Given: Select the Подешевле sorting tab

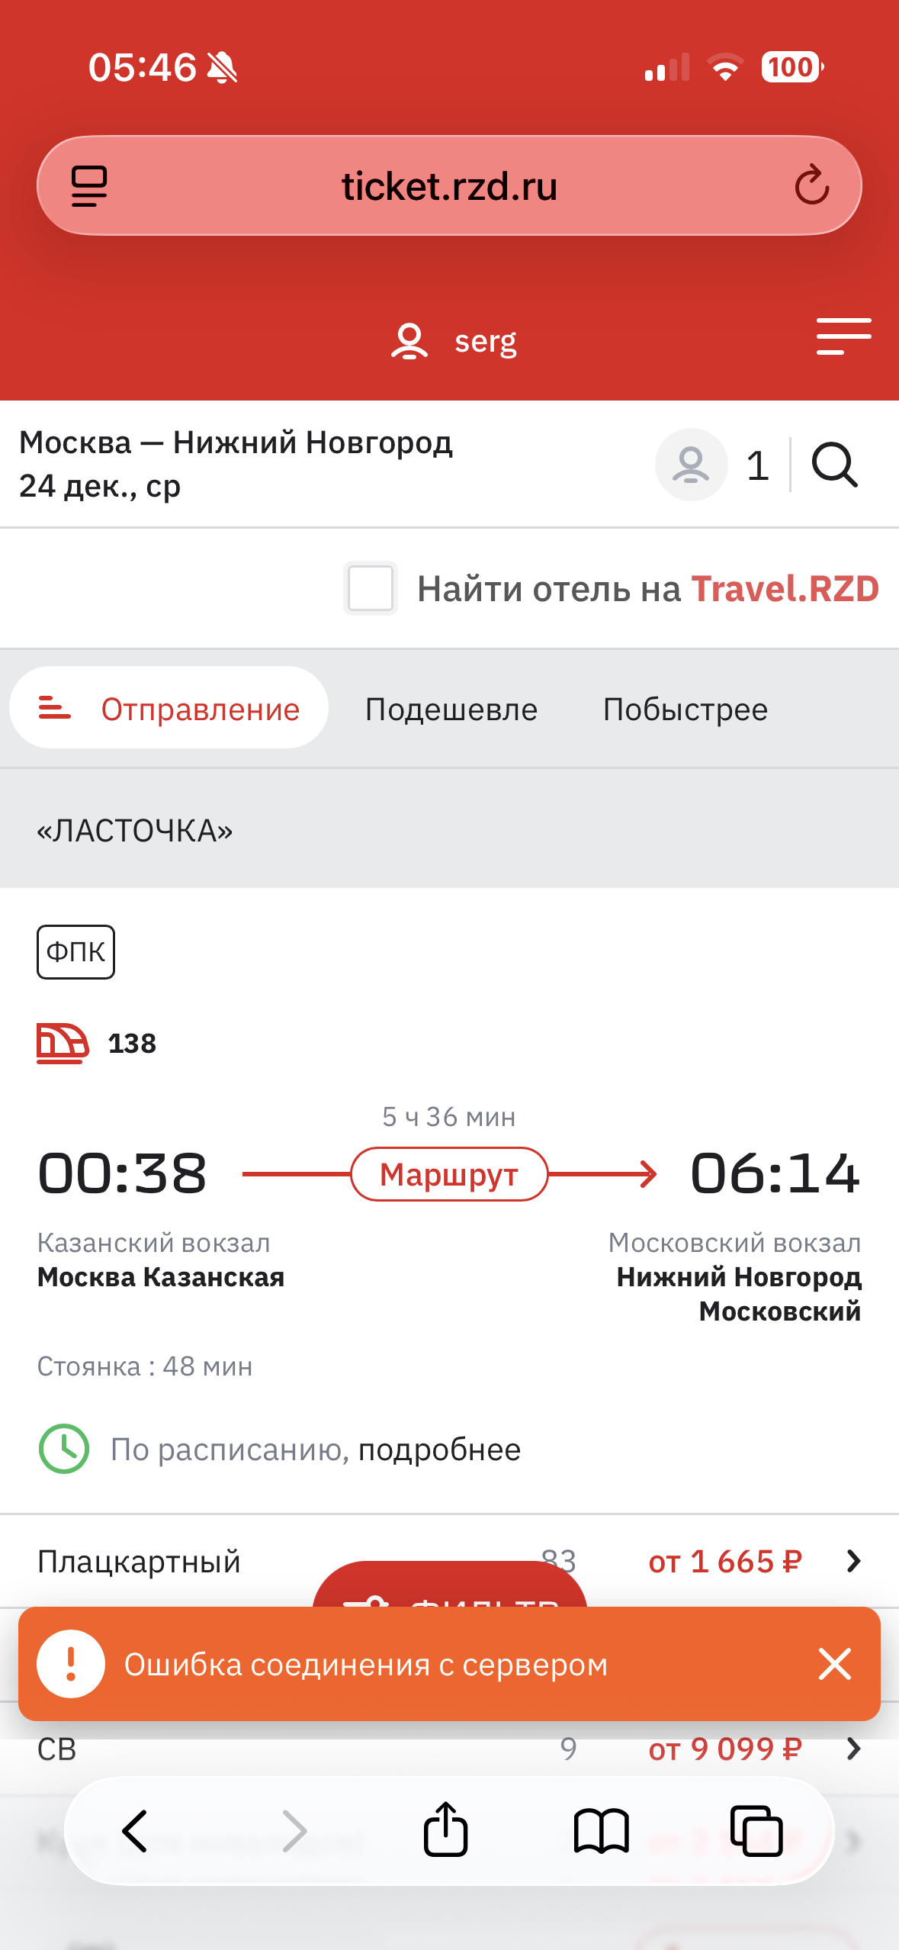Looking at the screenshot, I should (x=451, y=709).
